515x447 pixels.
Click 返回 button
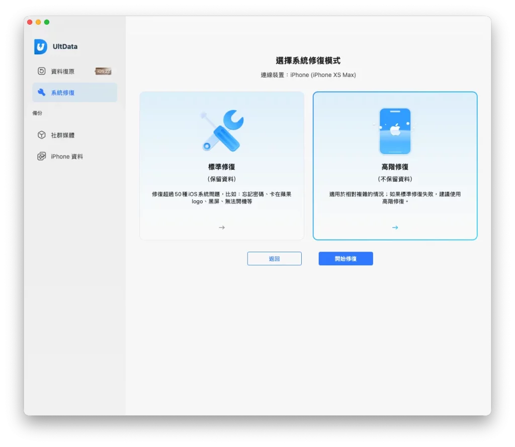click(x=275, y=259)
